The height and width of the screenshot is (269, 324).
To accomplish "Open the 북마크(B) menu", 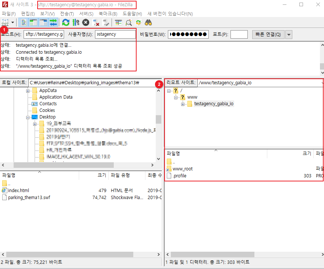I will pyautogui.click(x=108, y=14).
